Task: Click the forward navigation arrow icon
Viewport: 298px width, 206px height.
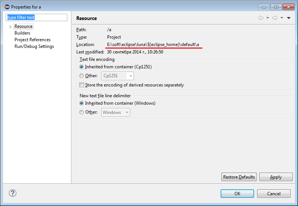Action: [275, 18]
